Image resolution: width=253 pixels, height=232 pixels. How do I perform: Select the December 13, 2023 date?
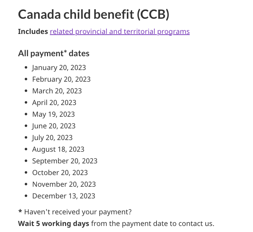point(64,196)
